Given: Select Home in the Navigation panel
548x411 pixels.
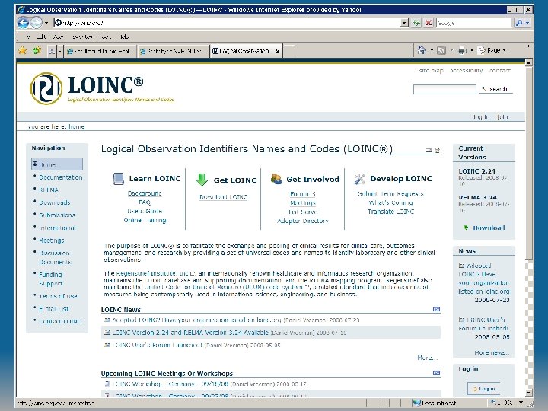Looking at the screenshot, I should [x=57, y=164].
